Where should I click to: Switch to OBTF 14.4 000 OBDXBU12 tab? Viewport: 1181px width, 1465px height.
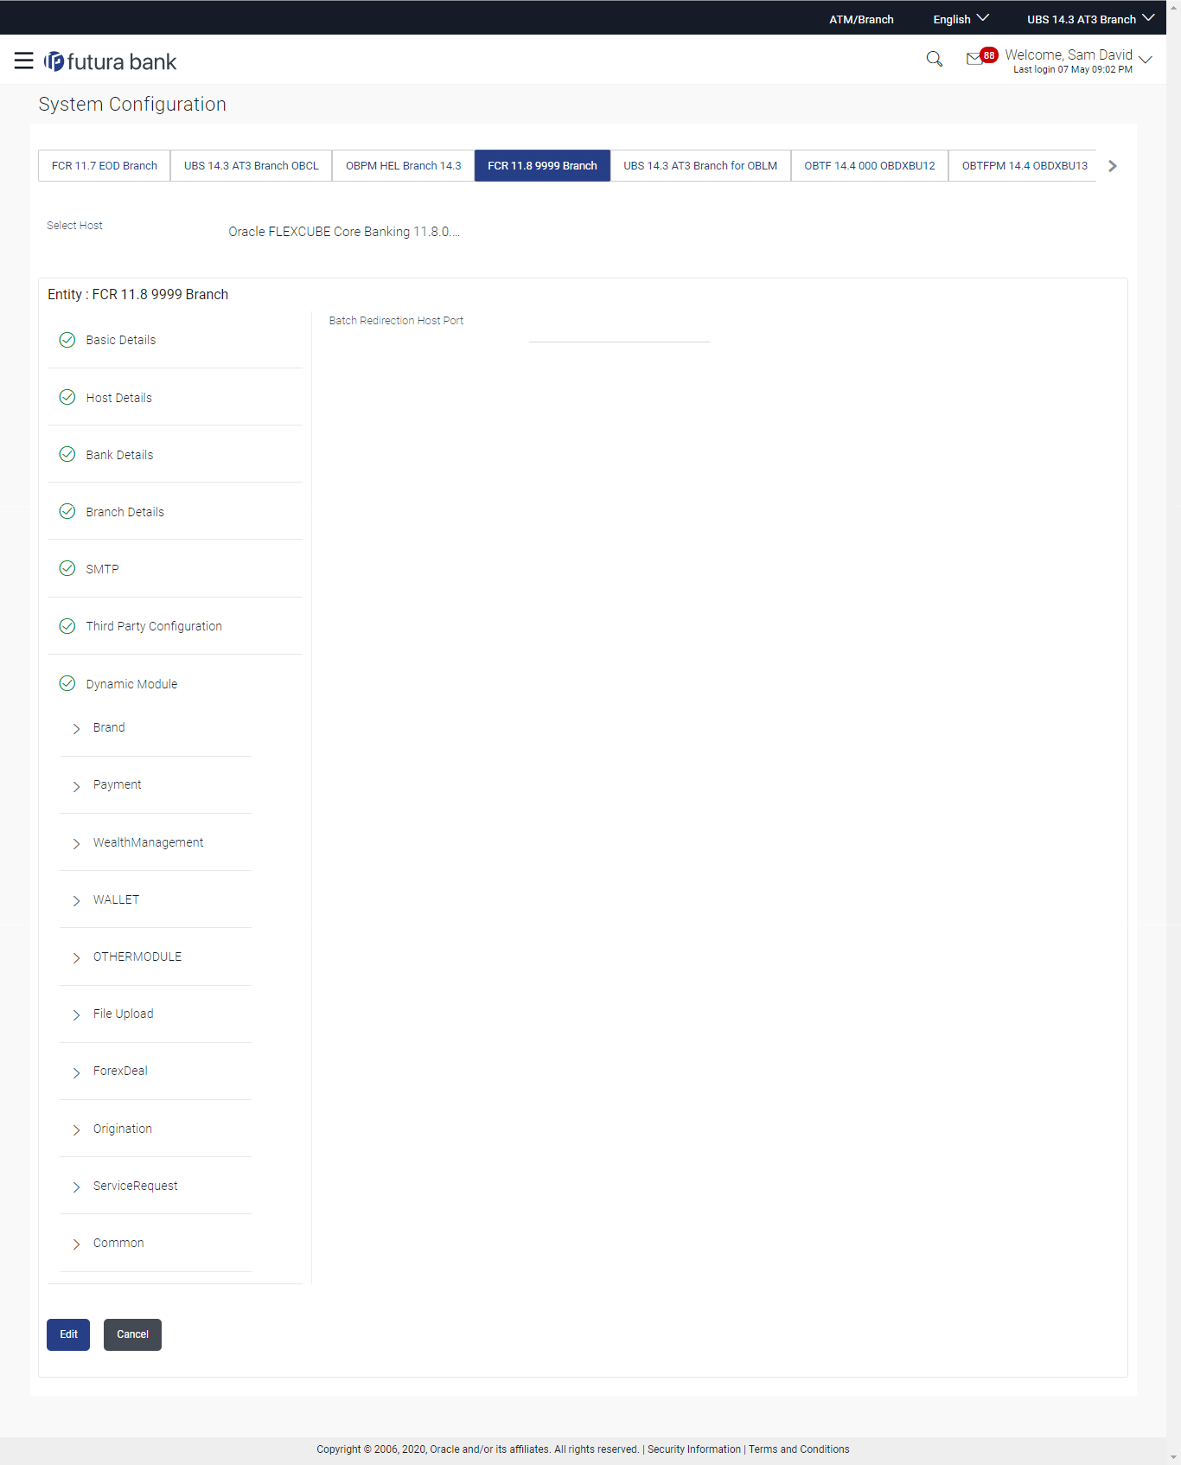(x=870, y=165)
